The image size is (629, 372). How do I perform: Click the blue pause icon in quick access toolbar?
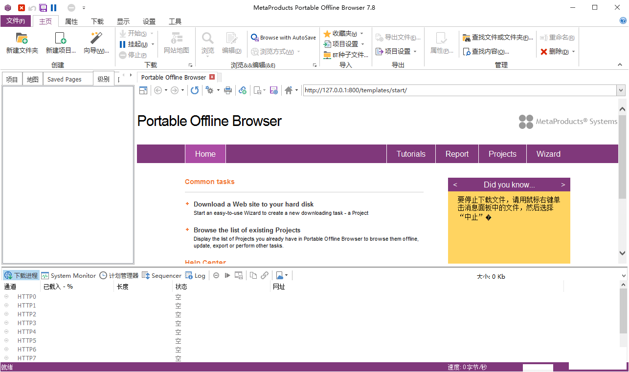(54, 8)
